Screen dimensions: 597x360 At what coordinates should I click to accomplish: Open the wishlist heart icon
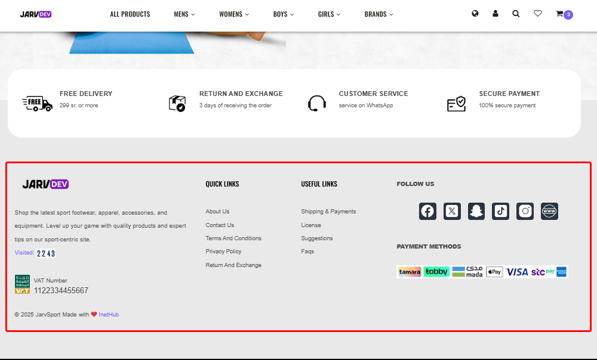(x=537, y=14)
